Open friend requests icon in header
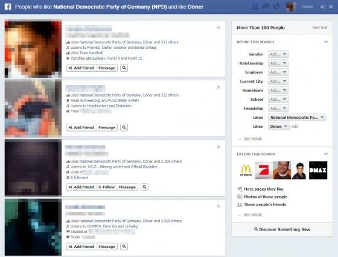The image size is (338, 257). click(x=255, y=7)
